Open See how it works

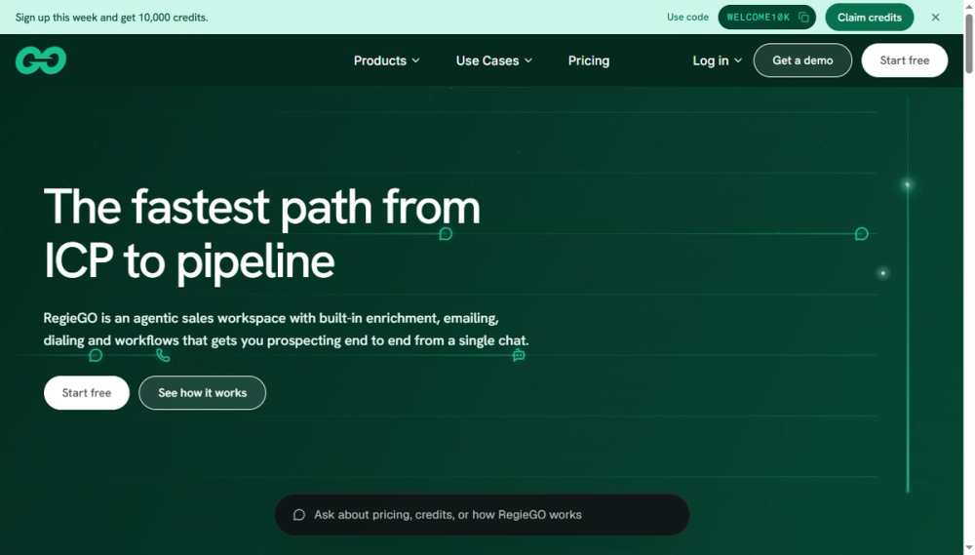click(202, 393)
